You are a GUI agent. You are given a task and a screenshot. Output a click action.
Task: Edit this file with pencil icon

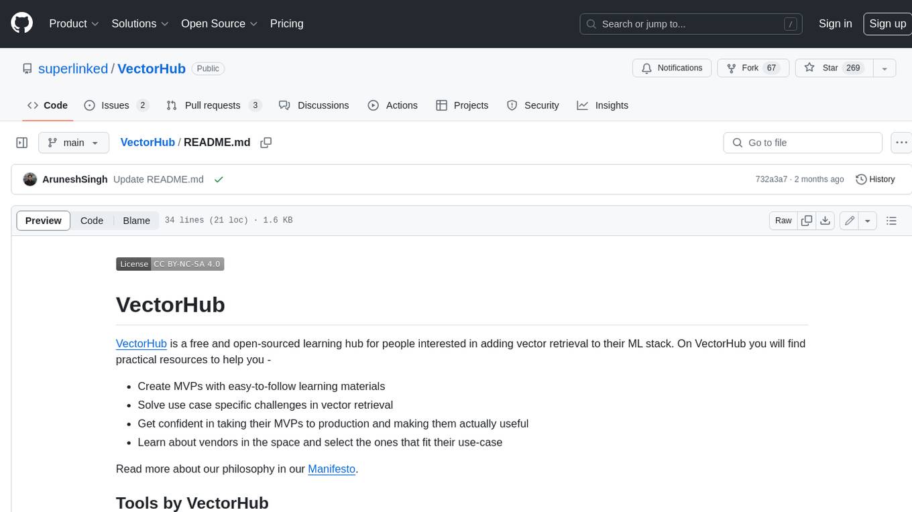point(850,220)
